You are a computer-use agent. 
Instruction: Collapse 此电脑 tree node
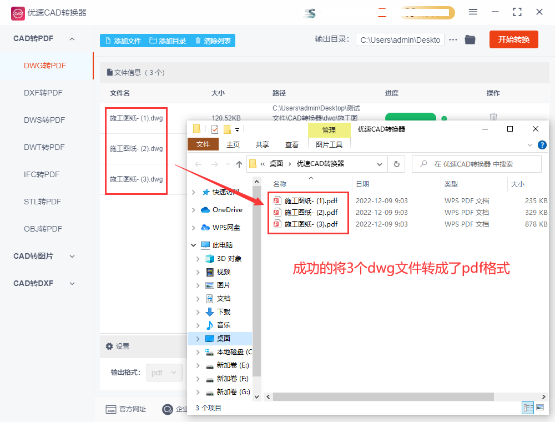tap(193, 245)
